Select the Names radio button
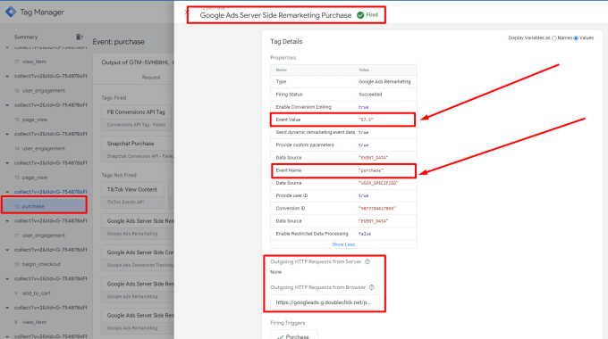Viewport: 608px width, 339px height. (x=554, y=38)
